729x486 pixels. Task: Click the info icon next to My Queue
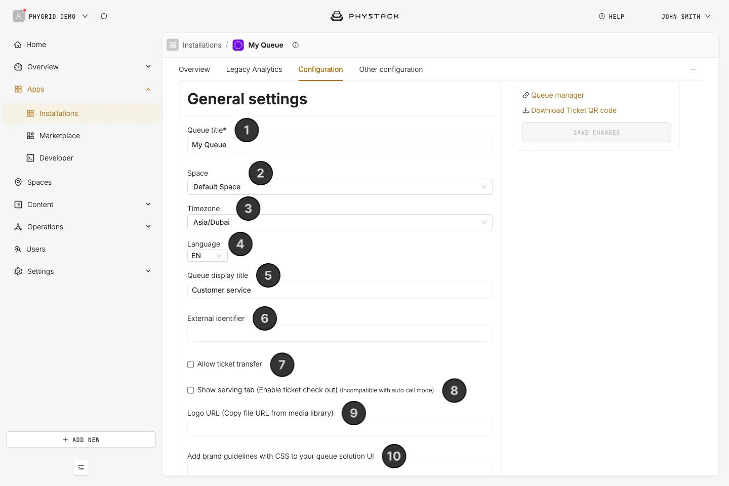pyautogui.click(x=296, y=45)
